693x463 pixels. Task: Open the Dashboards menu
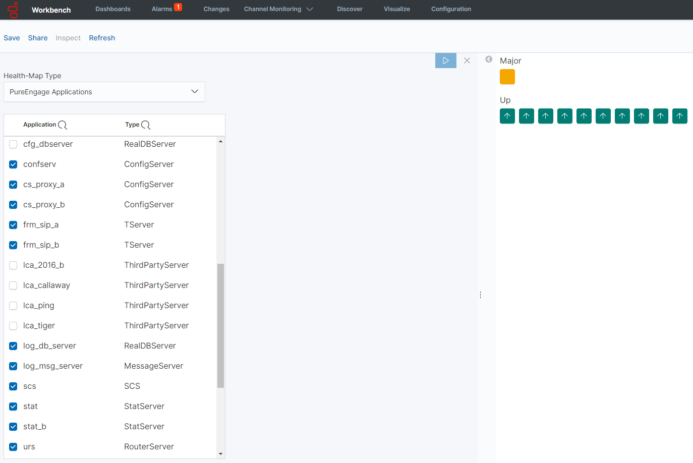pos(113,9)
